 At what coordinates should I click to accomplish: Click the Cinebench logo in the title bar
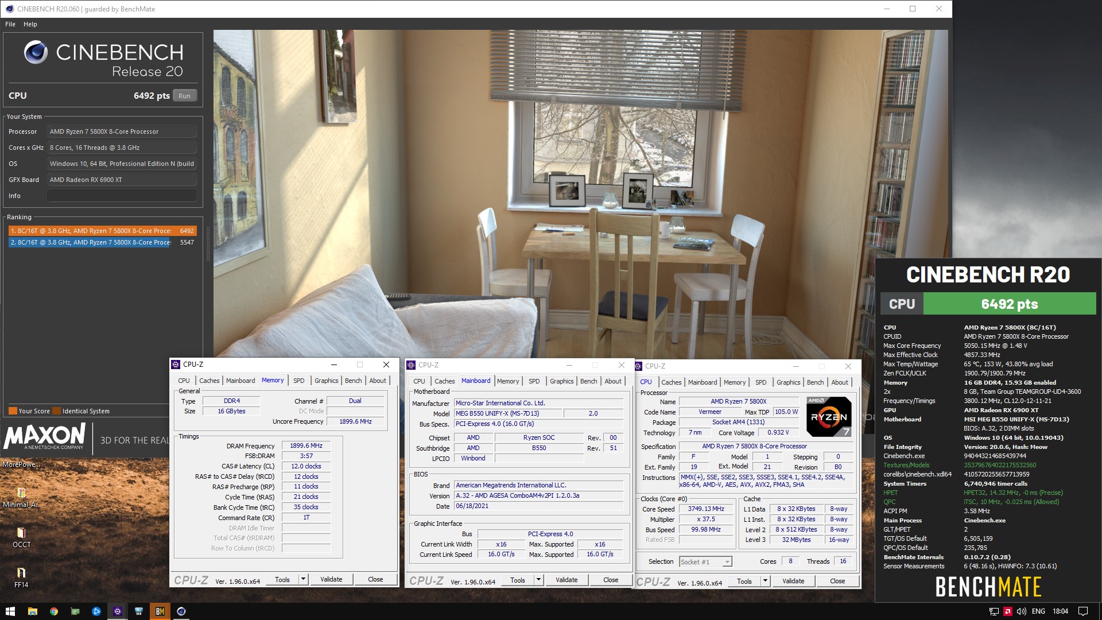(9, 9)
